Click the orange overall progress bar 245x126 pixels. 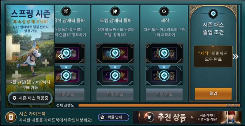tap(159, 105)
